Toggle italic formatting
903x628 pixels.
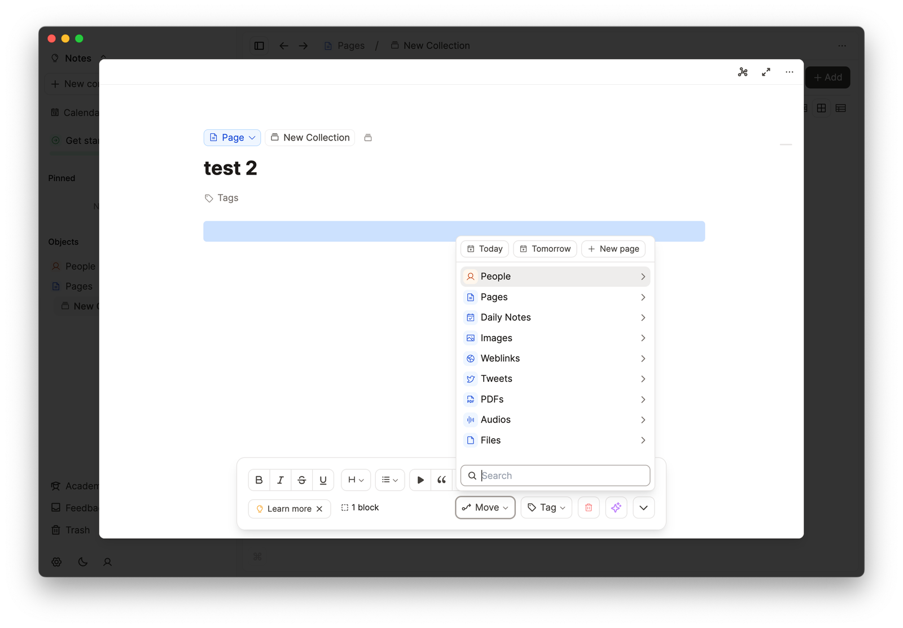point(280,480)
